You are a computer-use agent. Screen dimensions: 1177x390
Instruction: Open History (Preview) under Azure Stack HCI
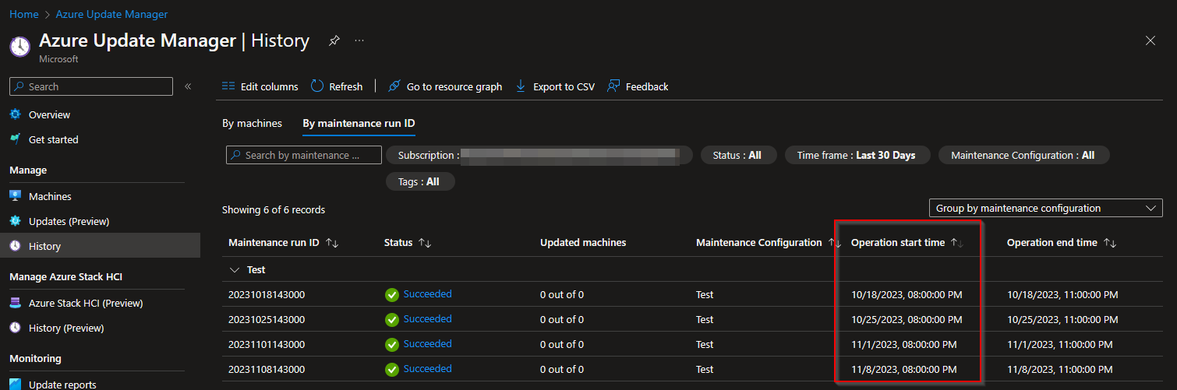[65, 328]
